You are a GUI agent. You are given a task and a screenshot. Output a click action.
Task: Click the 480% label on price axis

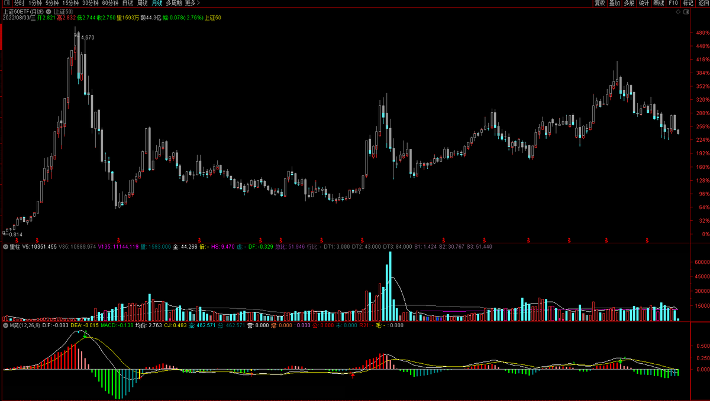click(x=703, y=32)
